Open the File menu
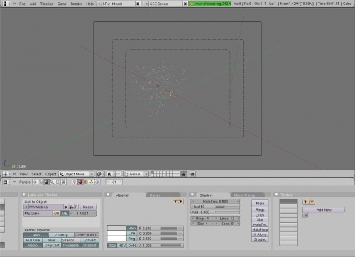The width and height of the screenshot is (355, 257). click(22, 4)
